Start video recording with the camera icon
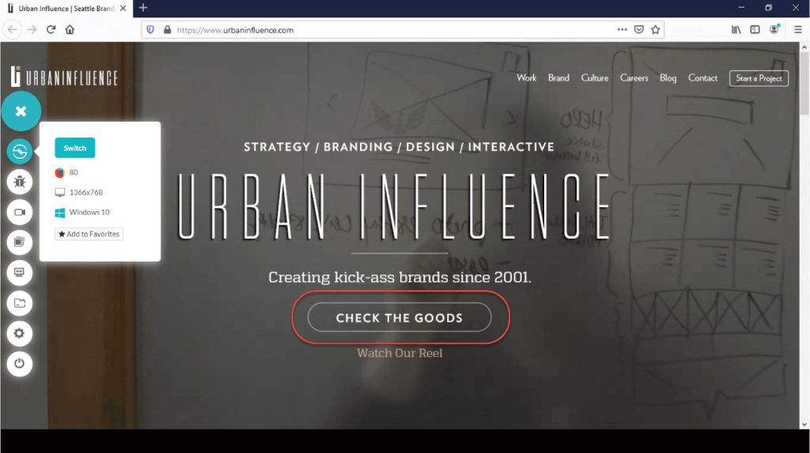Viewport: 810px width, 453px height. coord(20,213)
